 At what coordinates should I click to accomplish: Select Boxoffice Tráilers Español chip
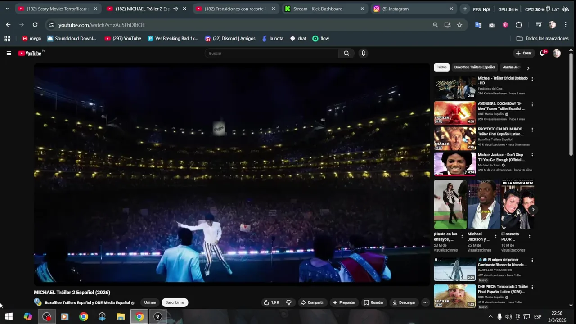coord(474,67)
